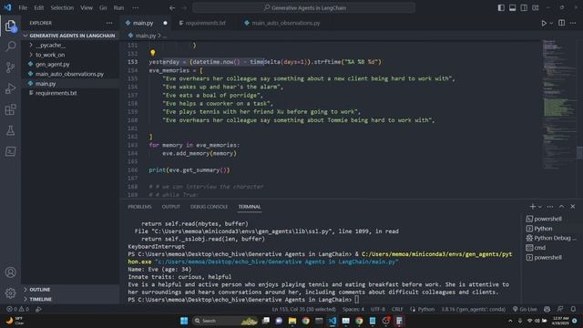The image size is (583, 328).
Task: Open the Extensions view
Action: [10, 109]
